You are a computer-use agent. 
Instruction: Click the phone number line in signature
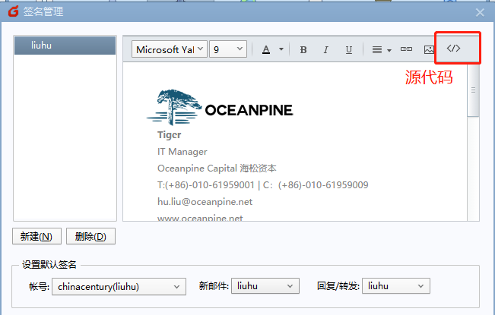pos(262,185)
